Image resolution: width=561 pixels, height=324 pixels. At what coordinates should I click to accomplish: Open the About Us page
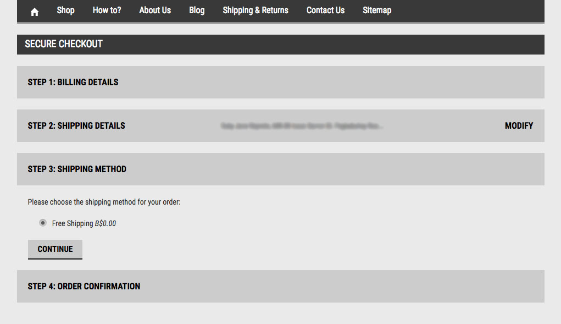[155, 10]
